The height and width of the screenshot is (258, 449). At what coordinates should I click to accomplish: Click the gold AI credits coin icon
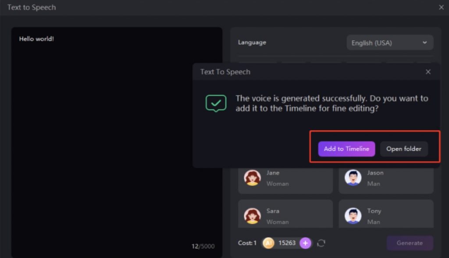tap(268, 243)
